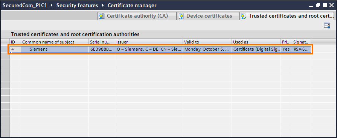Click the Trusted certificates tab icon

coord(244,16)
